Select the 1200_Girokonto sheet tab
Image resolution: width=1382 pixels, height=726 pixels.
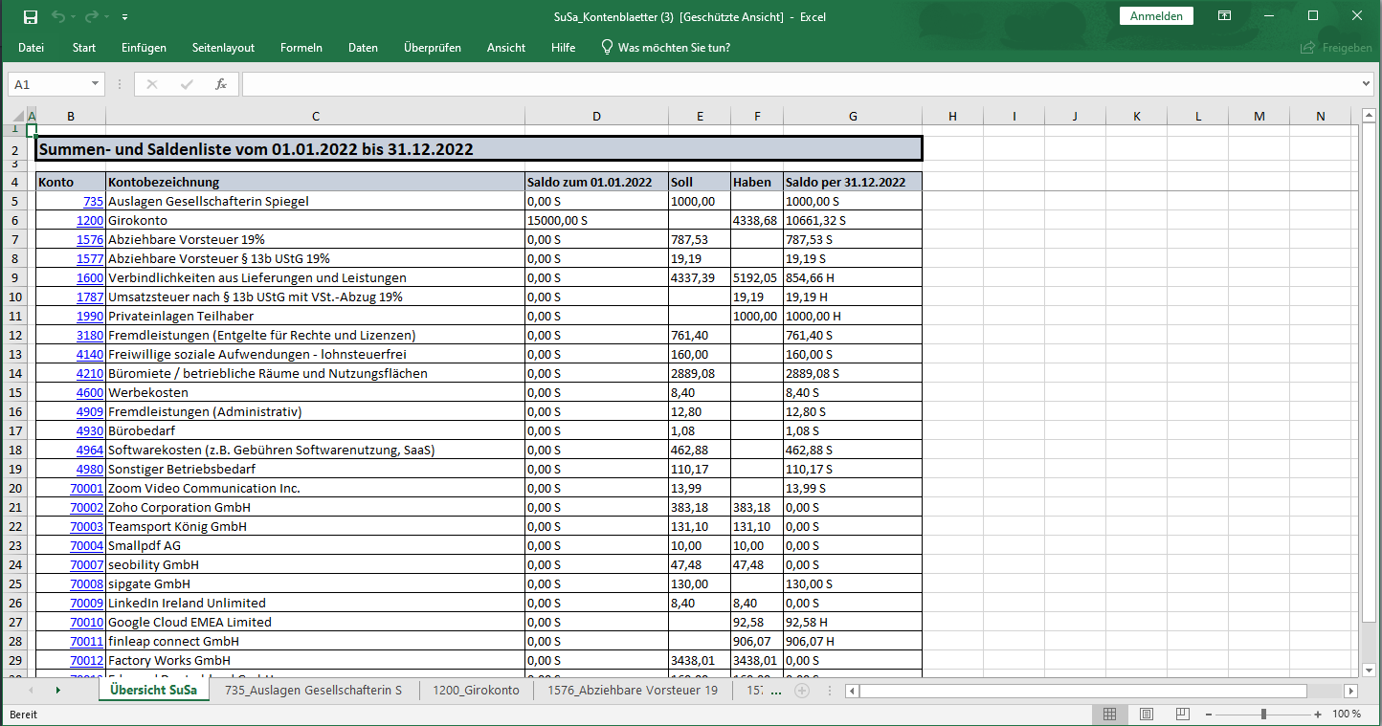(x=476, y=688)
